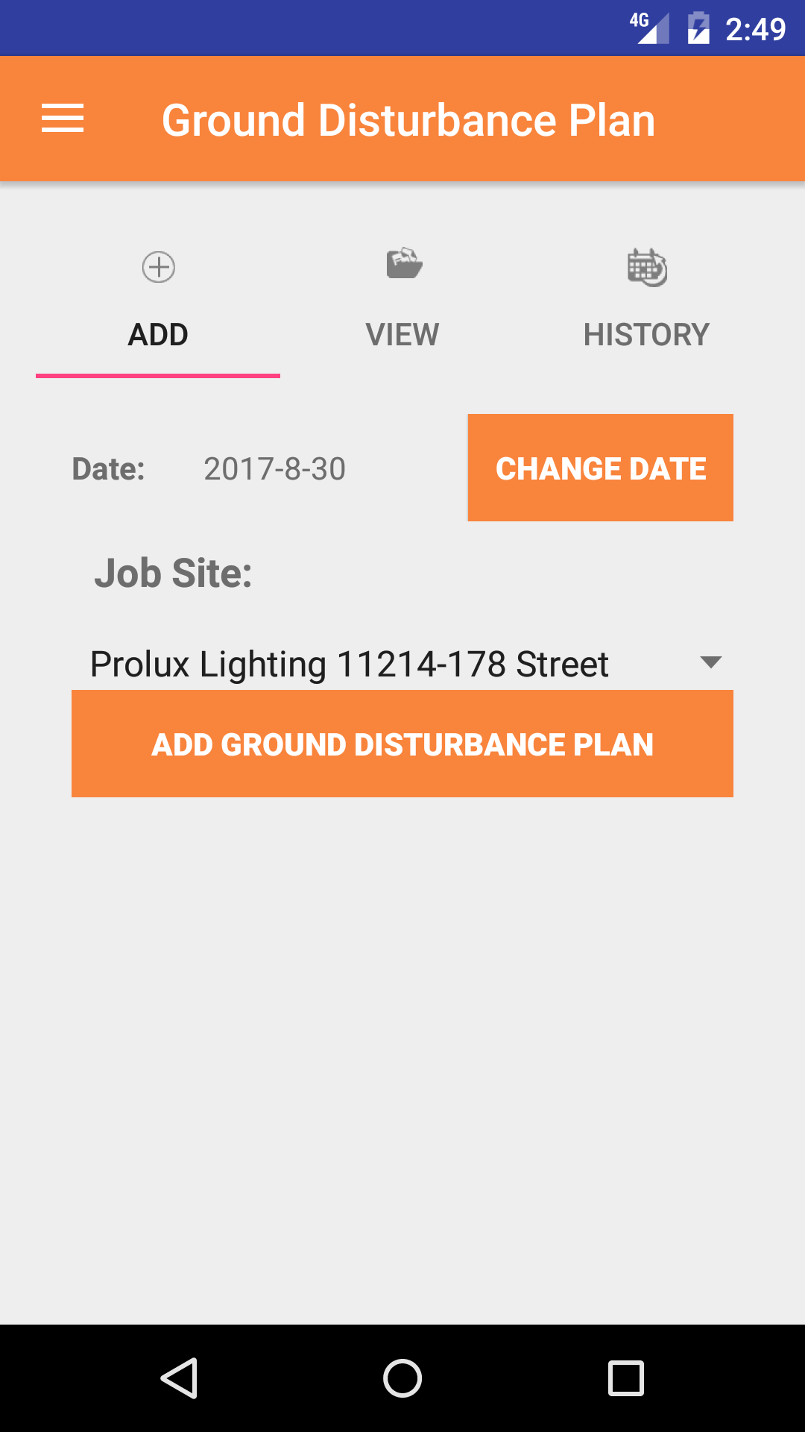Tap the 4G signal indicator
This screenshot has height=1432, width=805.
point(649,28)
